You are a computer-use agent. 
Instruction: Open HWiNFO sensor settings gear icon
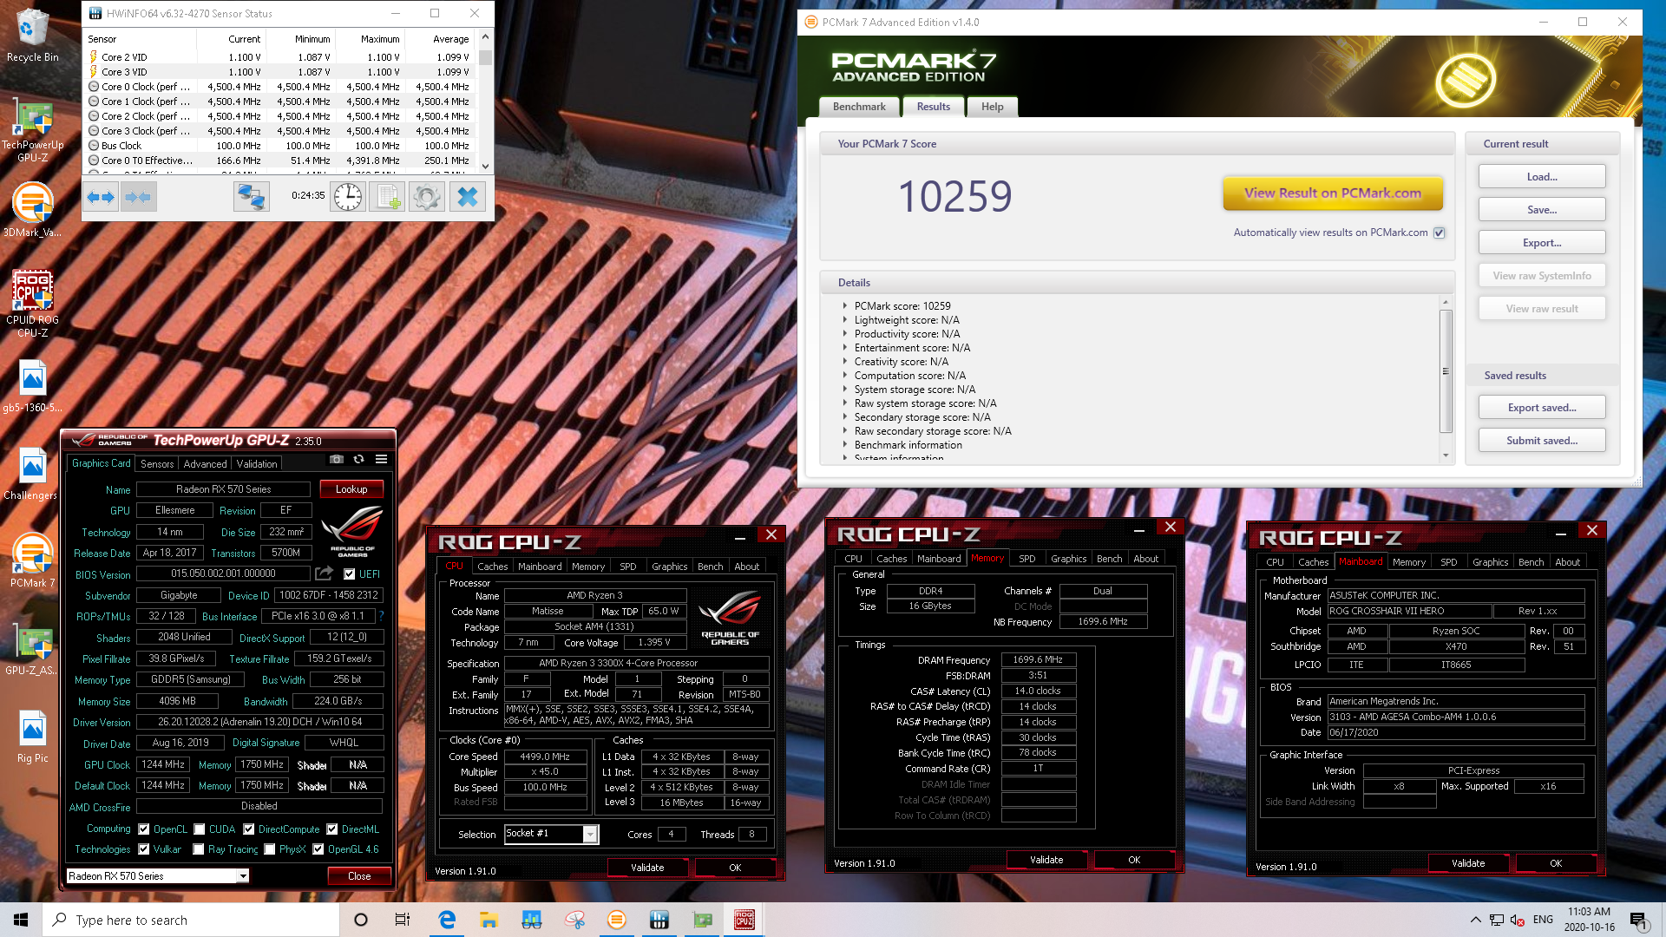coord(427,197)
